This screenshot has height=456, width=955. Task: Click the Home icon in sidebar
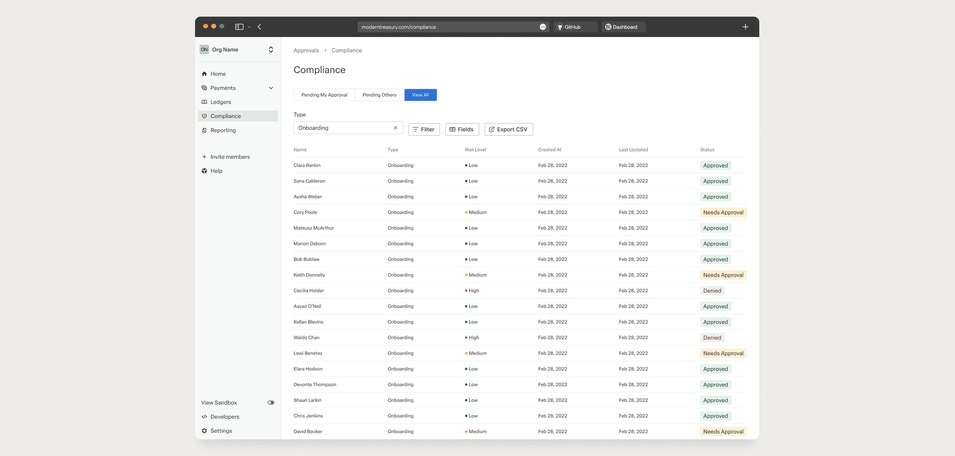[x=204, y=74]
